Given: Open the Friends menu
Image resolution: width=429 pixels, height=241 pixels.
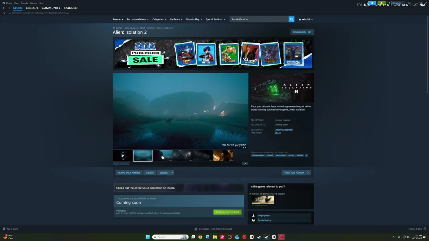Looking at the screenshot, I should click(x=24, y=3).
